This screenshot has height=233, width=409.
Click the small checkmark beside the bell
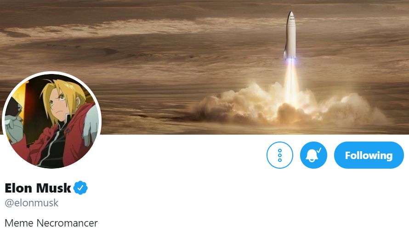click(x=319, y=150)
